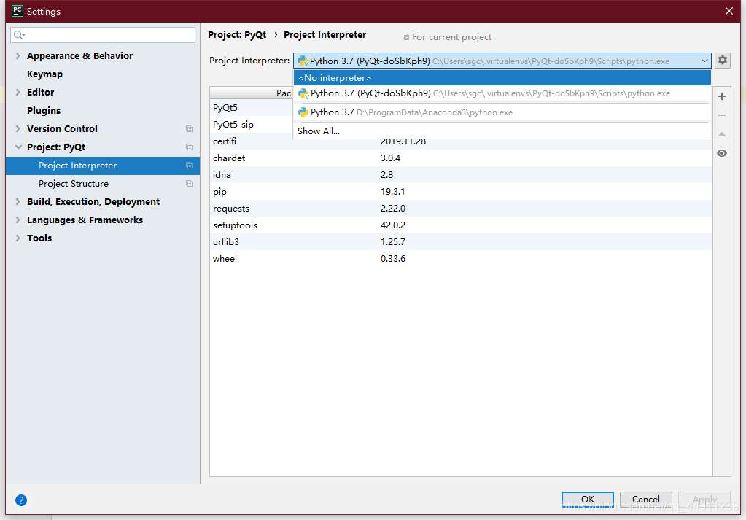746x520 pixels.
Task: Expand Appearance & Behavior section
Action: (18, 55)
